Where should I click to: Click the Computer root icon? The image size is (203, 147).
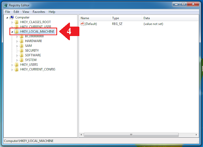click(12, 17)
